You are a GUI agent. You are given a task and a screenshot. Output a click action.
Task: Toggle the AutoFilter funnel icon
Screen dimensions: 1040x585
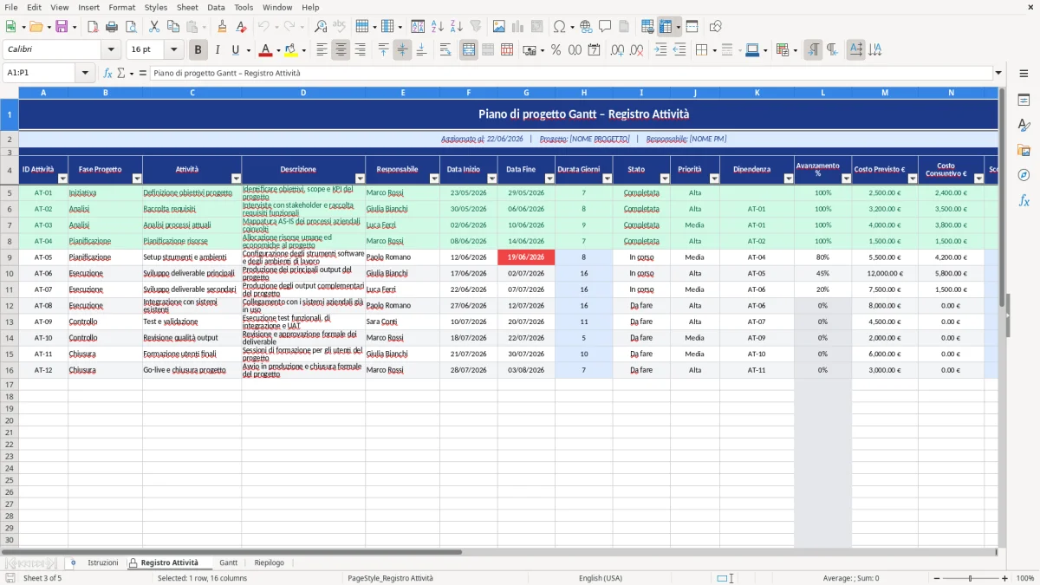pyautogui.click(x=476, y=27)
